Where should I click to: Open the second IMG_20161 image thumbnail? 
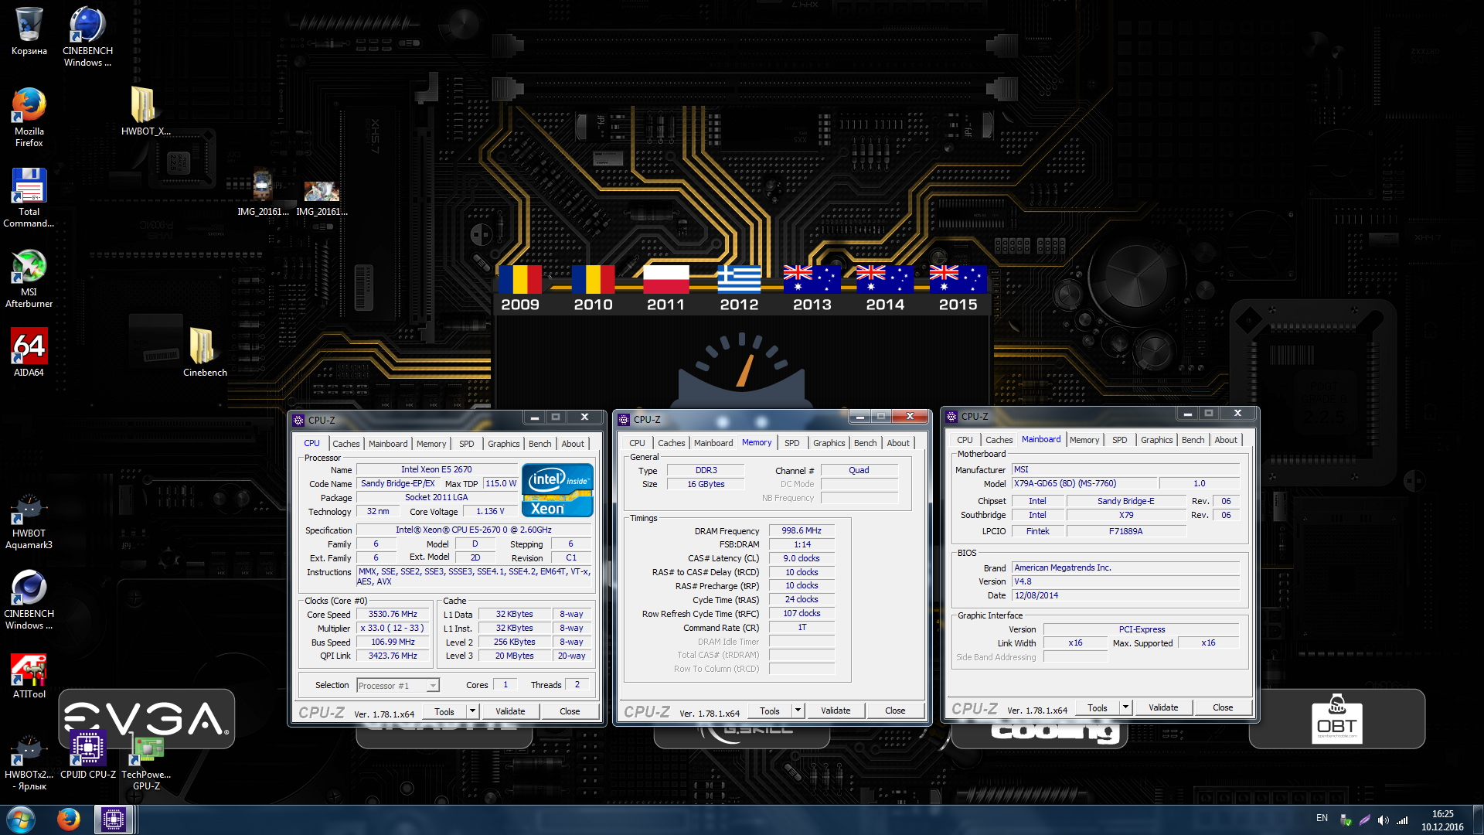click(322, 197)
